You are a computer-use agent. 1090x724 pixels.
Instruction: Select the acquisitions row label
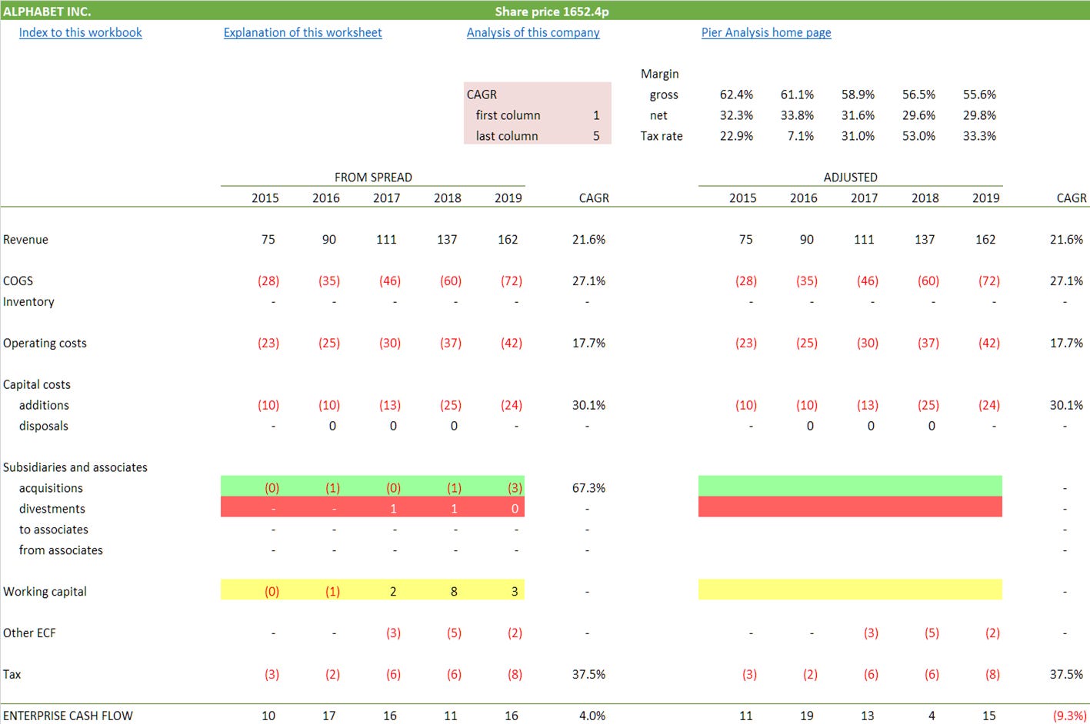tap(51, 488)
